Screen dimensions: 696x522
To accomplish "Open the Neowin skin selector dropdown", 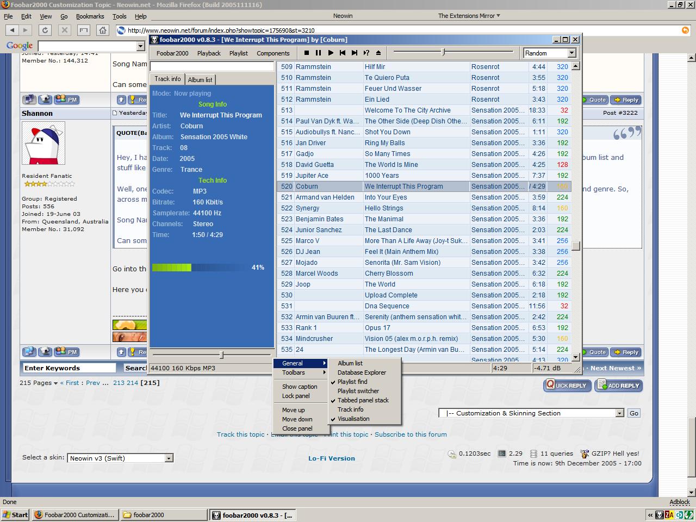I will (x=169, y=458).
